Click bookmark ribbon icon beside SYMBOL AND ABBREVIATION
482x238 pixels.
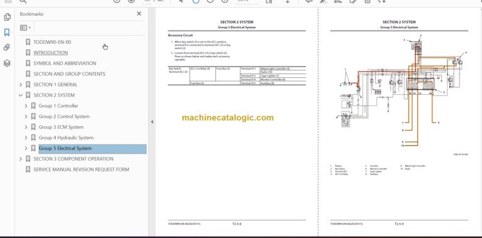28,63
